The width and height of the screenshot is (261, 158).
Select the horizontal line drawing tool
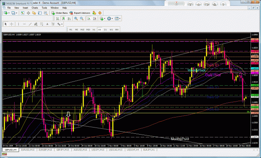pyautogui.click(x=24, y=24)
